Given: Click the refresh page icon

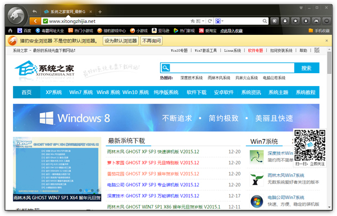Looking at the screenshot, I should [210, 21].
